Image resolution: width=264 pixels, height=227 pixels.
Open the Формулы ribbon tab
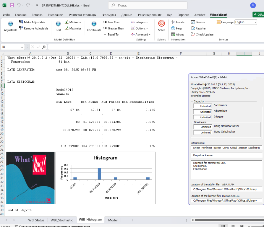[109, 15]
